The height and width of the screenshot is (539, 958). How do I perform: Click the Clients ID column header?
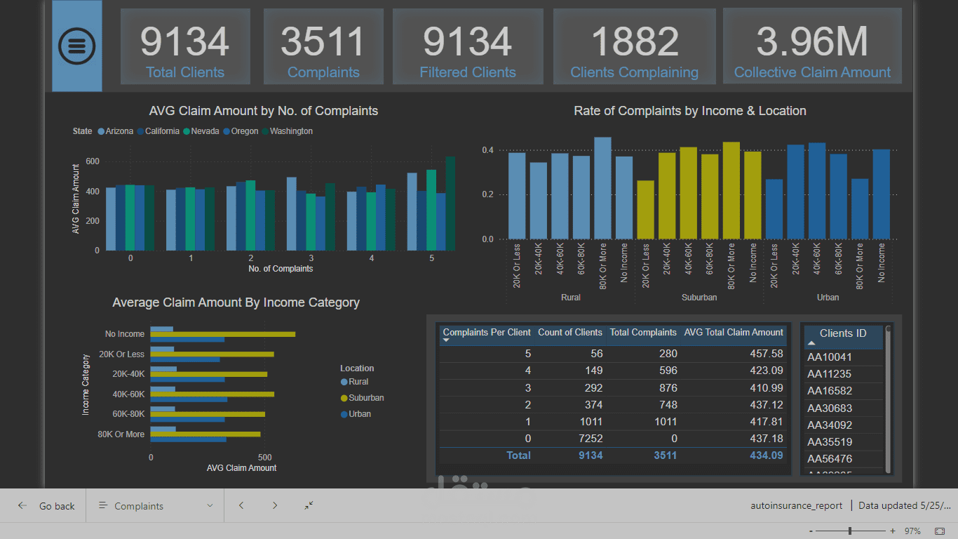pyautogui.click(x=843, y=333)
